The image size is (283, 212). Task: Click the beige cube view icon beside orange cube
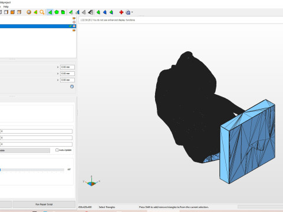[x=19, y=12]
